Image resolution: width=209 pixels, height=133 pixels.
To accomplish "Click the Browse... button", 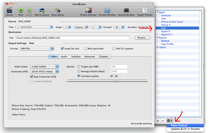I will point(142,38).
